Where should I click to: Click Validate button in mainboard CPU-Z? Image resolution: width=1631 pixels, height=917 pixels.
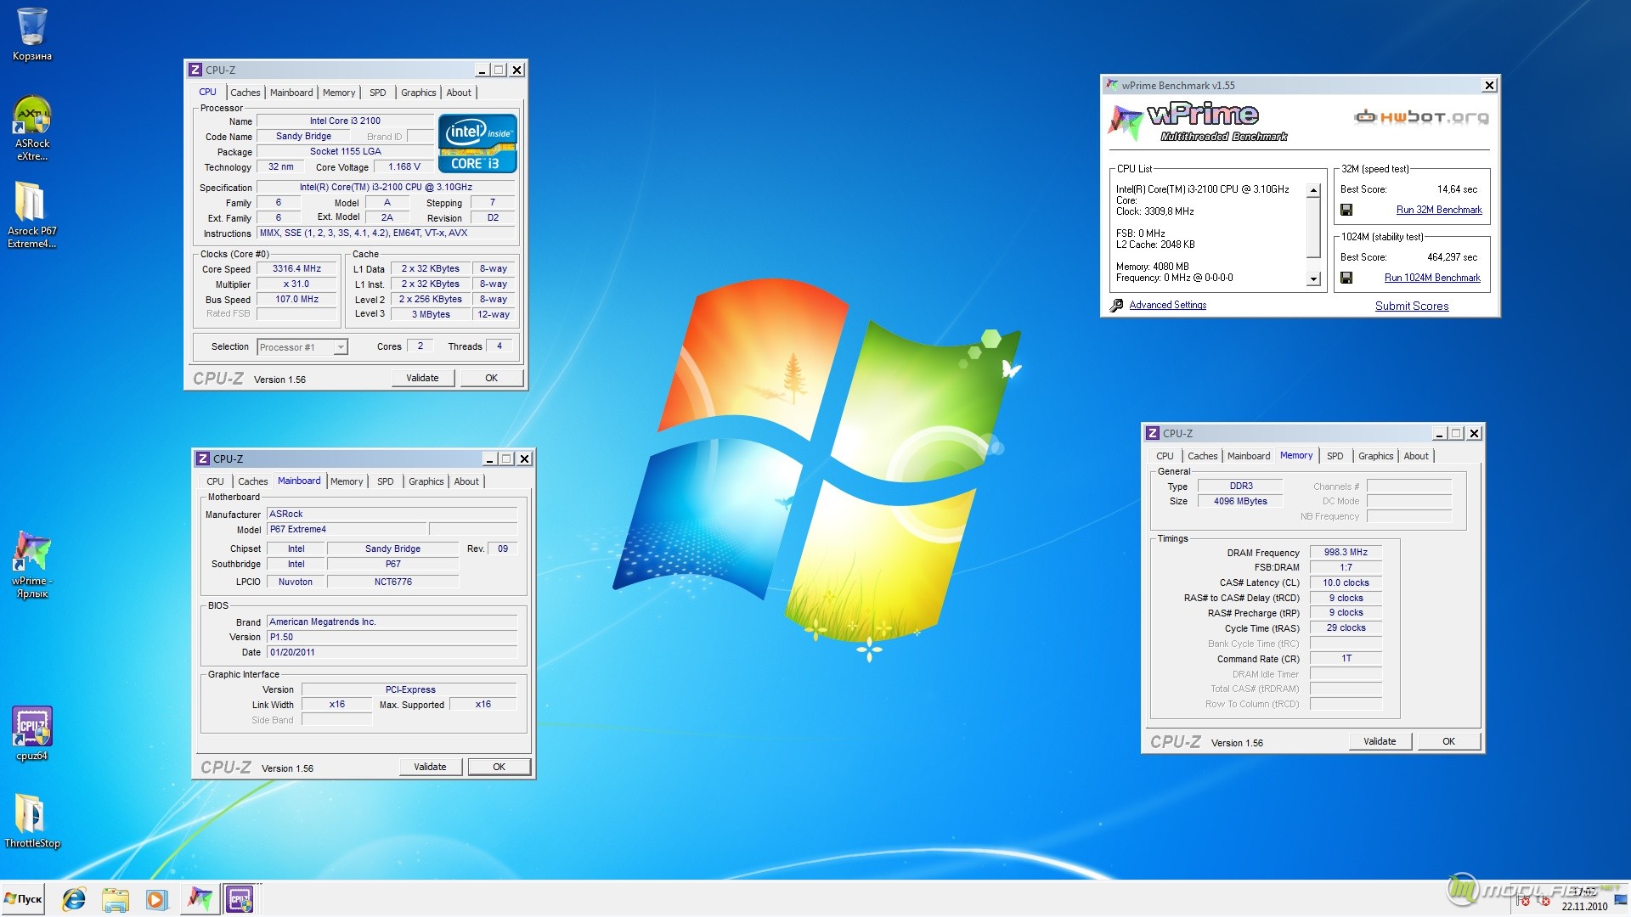[428, 767]
